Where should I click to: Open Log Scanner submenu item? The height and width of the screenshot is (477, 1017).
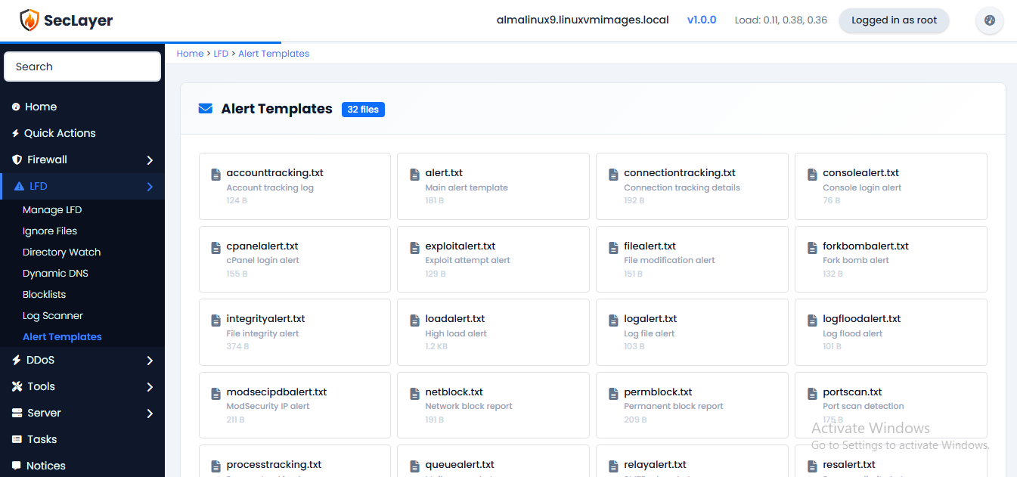click(53, 316)
